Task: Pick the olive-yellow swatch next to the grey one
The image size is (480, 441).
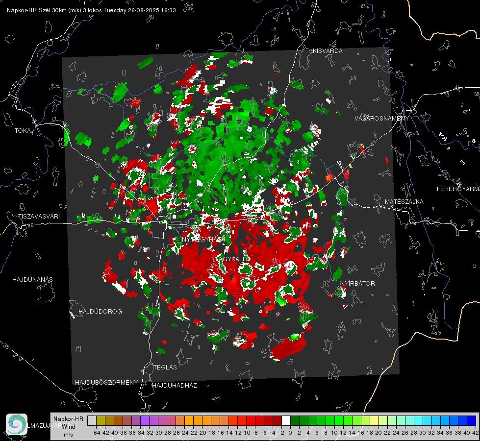Action: [x=101, y=421]
